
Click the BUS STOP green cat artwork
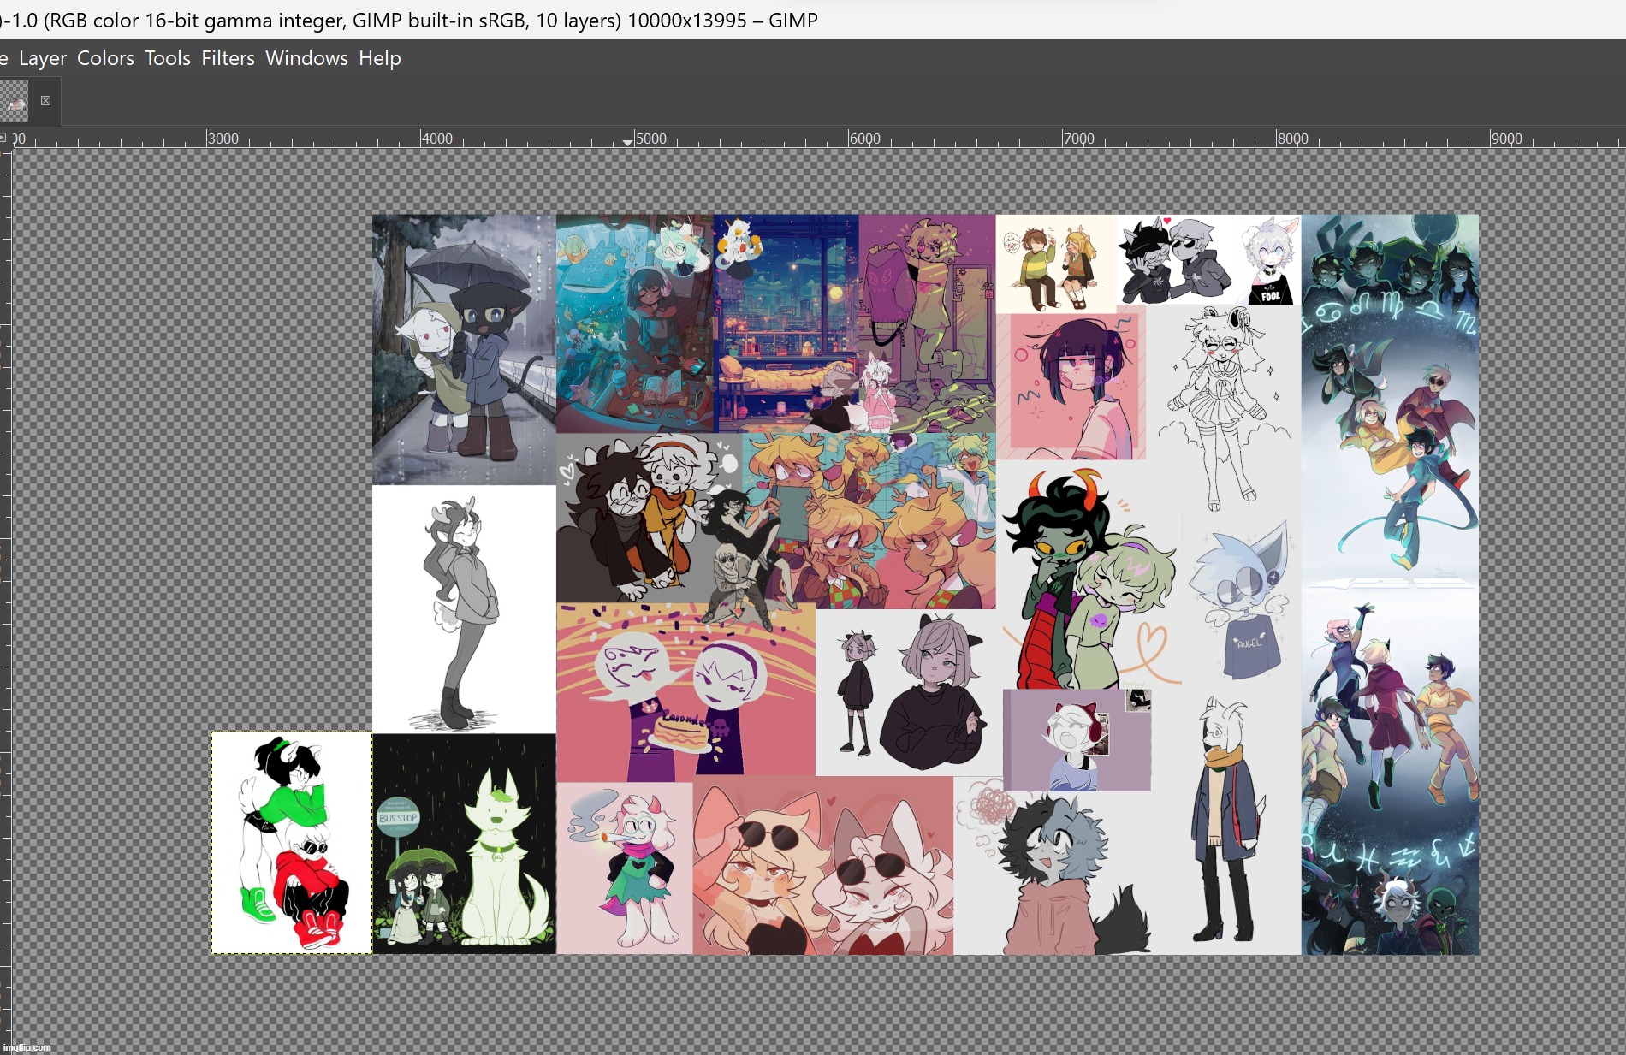(464, 844)
